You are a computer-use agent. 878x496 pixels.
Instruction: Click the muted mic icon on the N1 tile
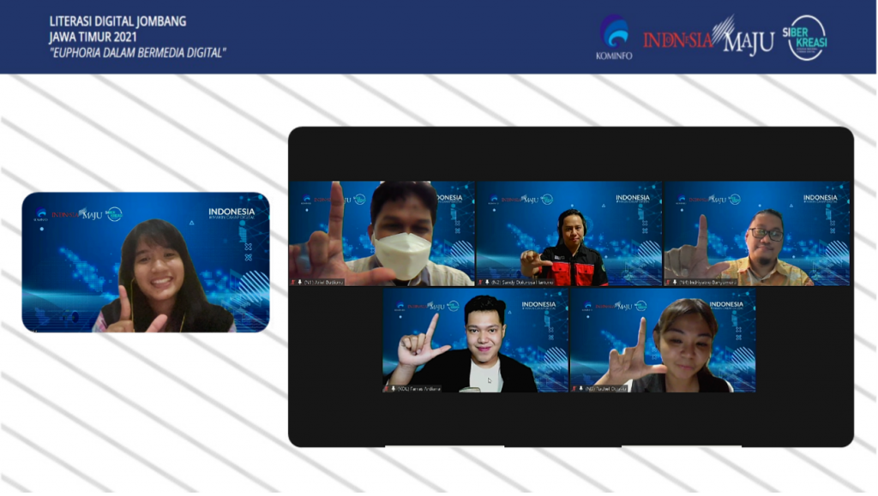(293, 282)
